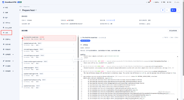Click the 任务 breadcrumb link
This screenshot has width=184, height=100.
[x=21, y=7]
